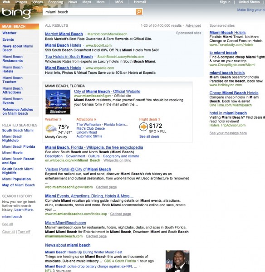Click the flight deals orange arrow icon

click(x=143, y=127)
